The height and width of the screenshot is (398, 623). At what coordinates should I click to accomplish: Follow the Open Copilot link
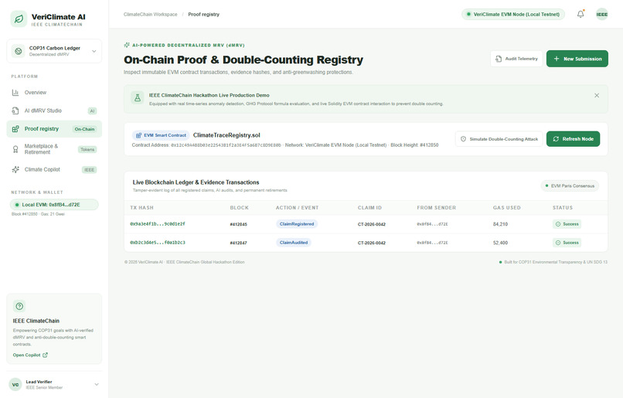tap(30, 355)
